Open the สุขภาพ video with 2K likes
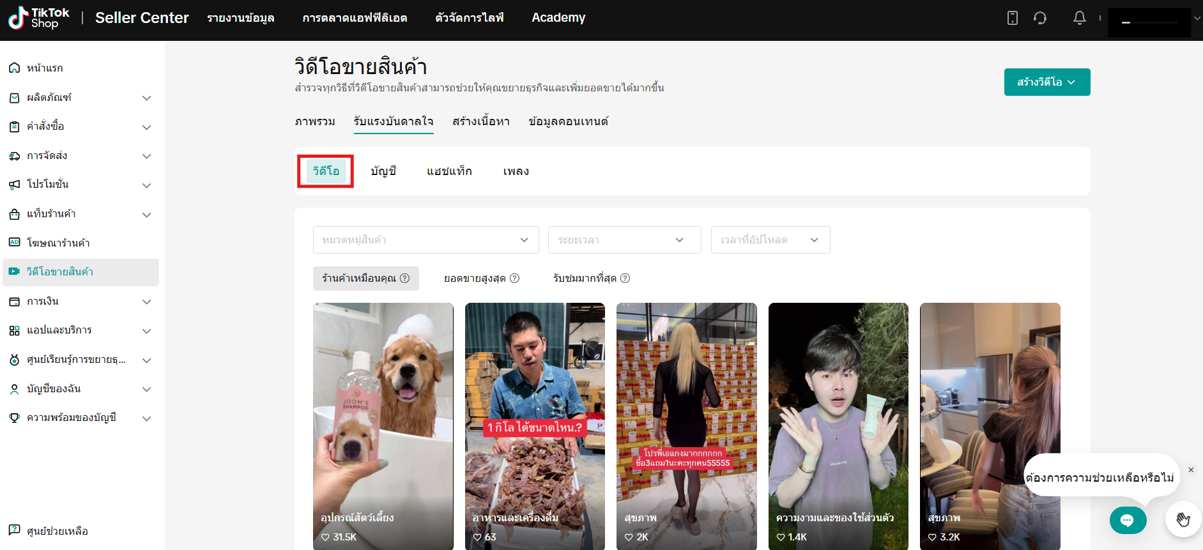The image size is (1203, 550). [687, 426]
